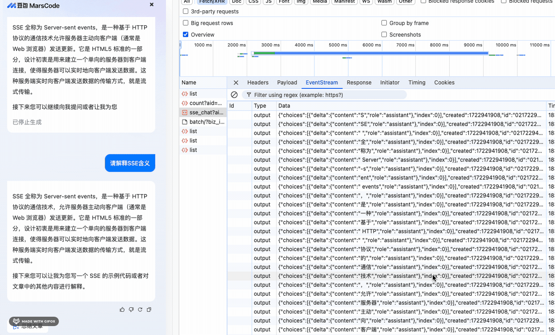Click the Id column header
Viewport: 555px width, 335px height.
(x=240, y=106)
